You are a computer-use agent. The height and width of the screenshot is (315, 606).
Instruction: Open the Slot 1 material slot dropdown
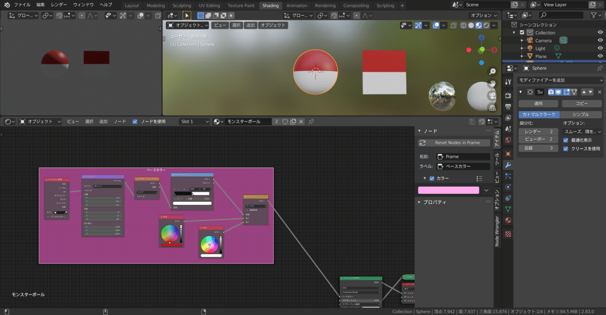click(194, 121)
